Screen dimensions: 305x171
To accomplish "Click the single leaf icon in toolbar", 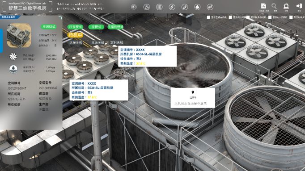I will coord(172,7).
